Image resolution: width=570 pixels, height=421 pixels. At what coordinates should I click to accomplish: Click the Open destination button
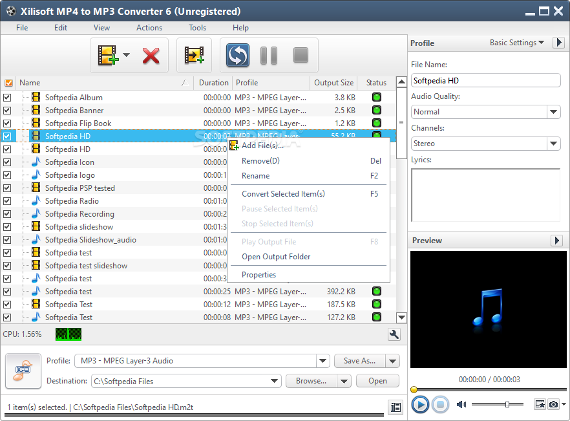click(377, 381)
